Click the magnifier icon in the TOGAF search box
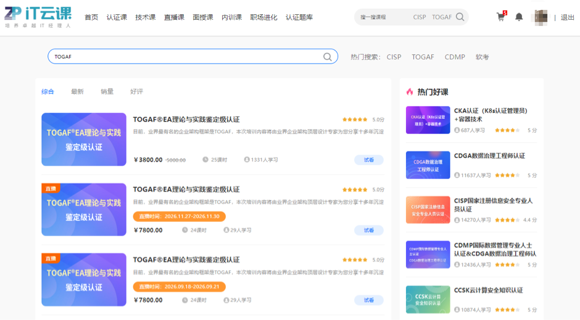The height and width of the screenshot is (320, 580). tap(328, 57)
